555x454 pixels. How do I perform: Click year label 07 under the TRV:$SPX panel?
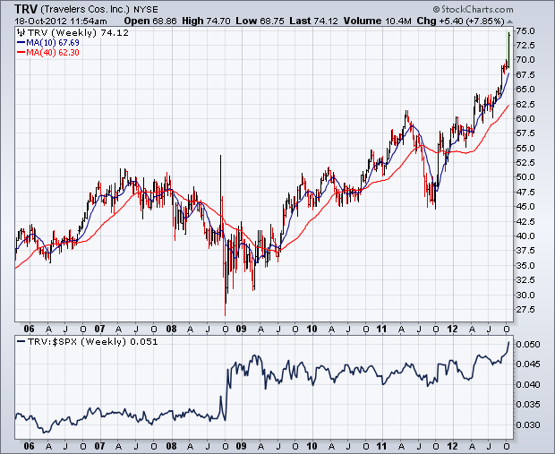pos(100,446)
